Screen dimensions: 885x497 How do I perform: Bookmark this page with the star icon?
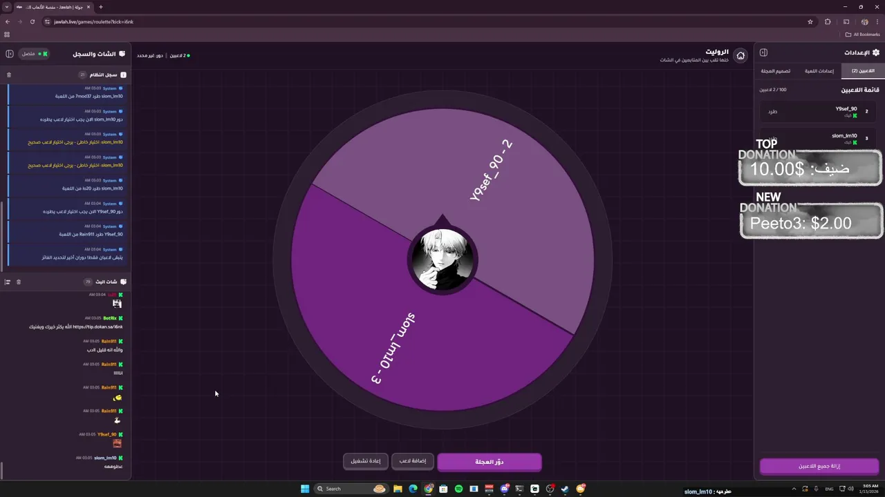pyautogui.click(x=810, y=21)
